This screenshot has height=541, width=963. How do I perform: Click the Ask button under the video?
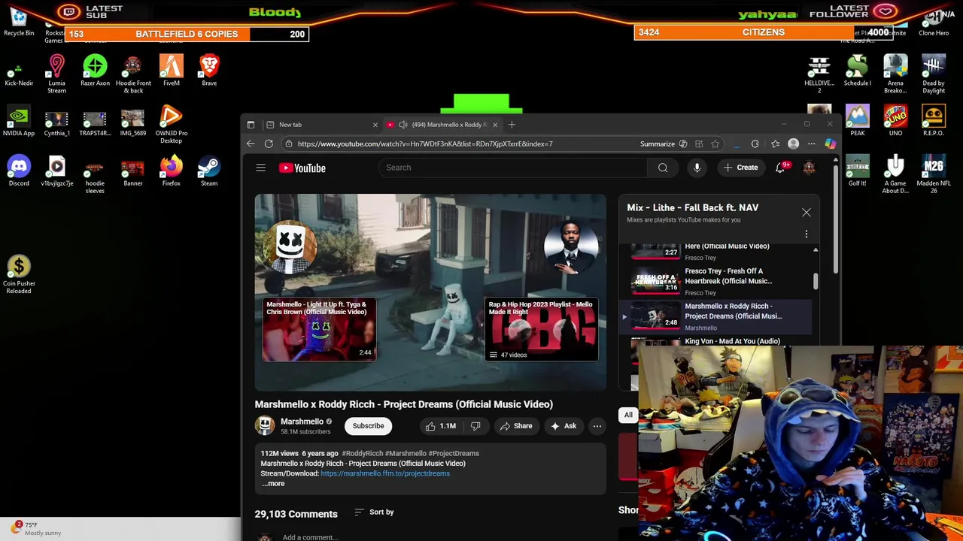pyautogui.click(x=563, y=426)
